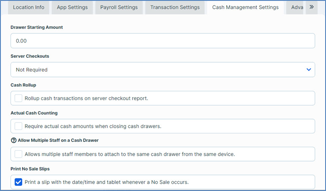Select the Transaction Settings tab
The height and width of the screenshot is (191, 326).
point(175,8)
